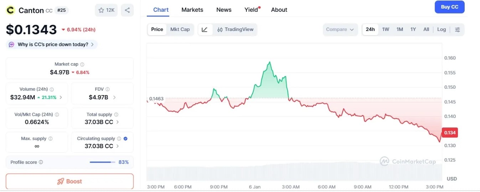Open 'Why is CC's price down today?'
This screenshot has height=192, width=480.
52,45
